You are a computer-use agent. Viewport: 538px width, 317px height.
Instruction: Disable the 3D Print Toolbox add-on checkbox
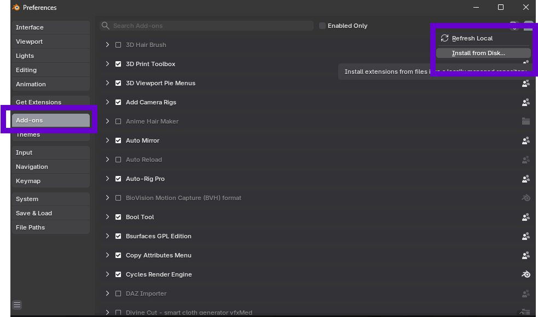coord(118,64)
